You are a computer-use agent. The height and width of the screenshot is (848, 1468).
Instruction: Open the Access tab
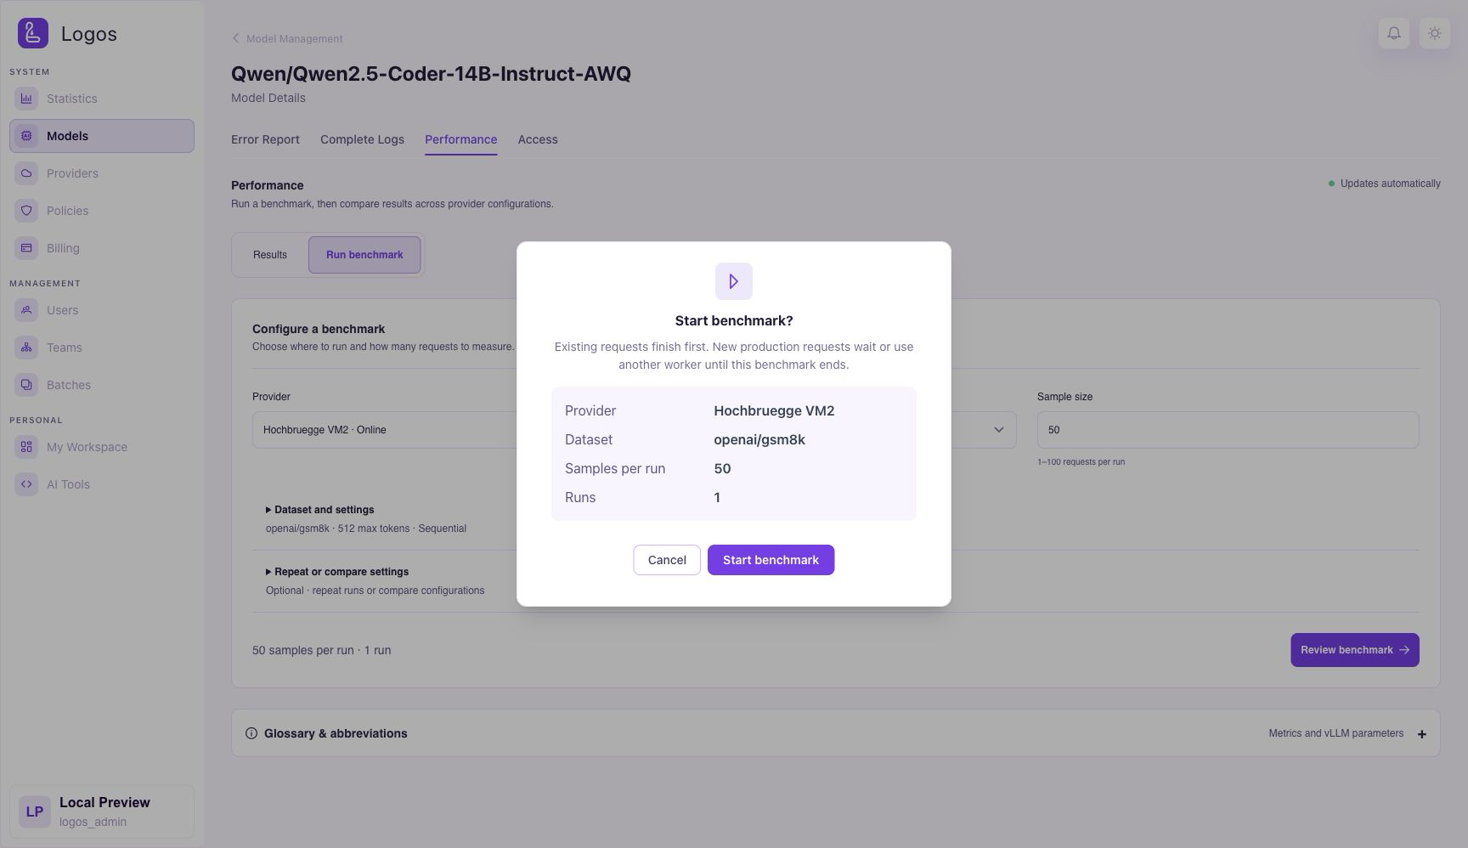[538, 139]
